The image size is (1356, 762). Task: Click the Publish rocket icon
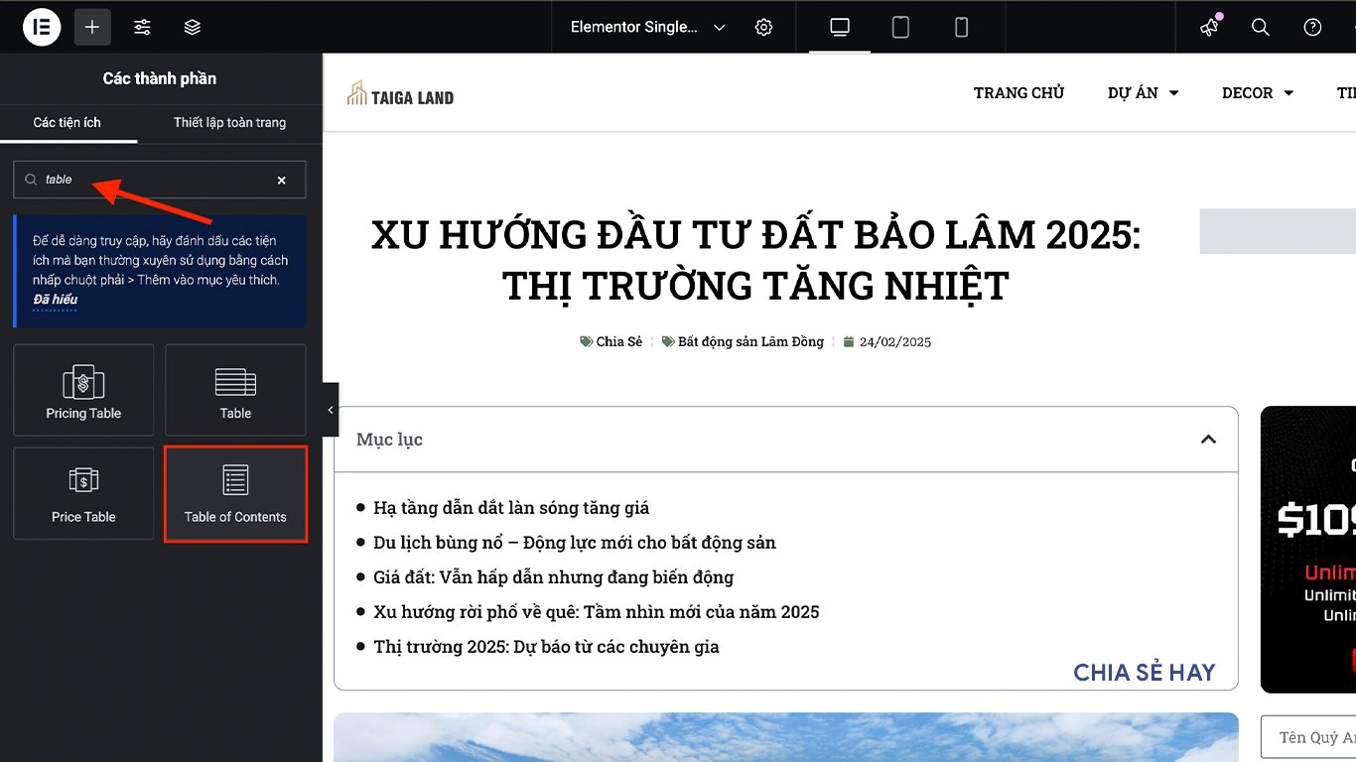coord(1209,27)
